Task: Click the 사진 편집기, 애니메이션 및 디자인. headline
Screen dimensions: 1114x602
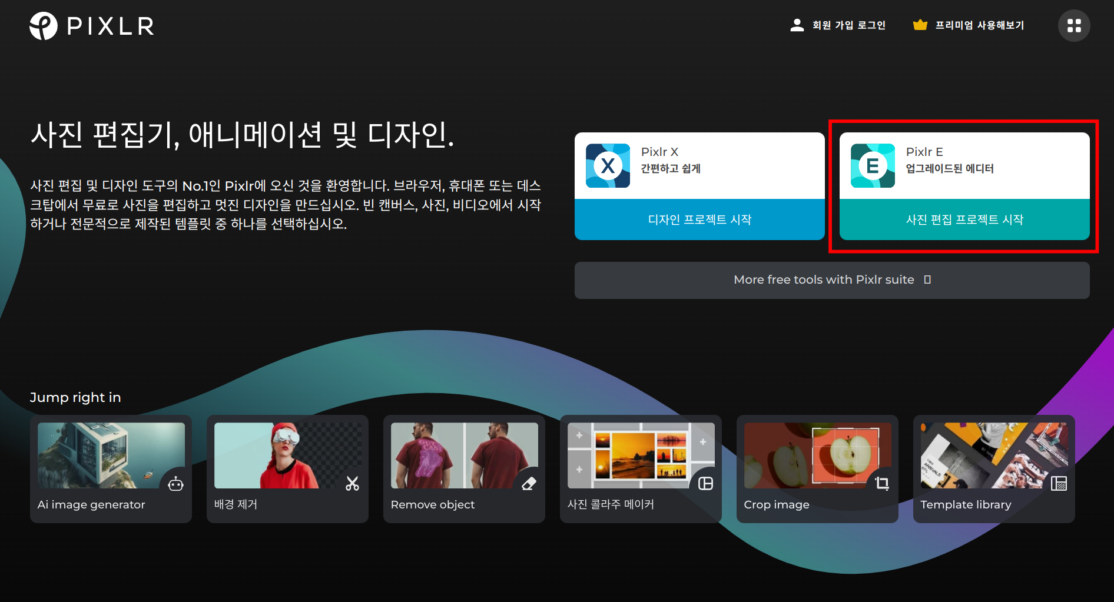Action: coord(243,135)
